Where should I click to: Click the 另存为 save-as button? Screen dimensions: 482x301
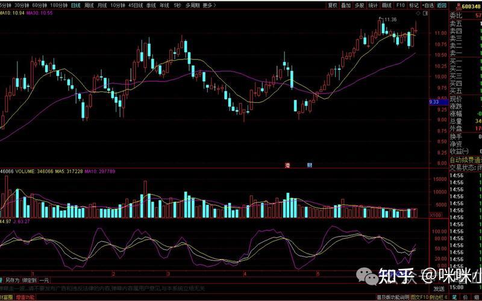(12, 280)
